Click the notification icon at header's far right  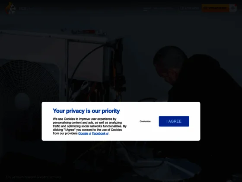pyautogui.click(x=233, y=8)
